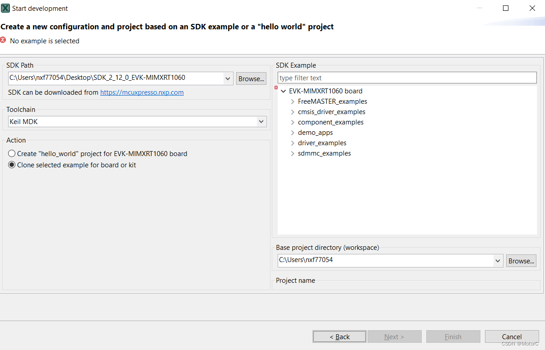
Task: Click the Start development app icon in title bar
Action: [x=5, y=8]
